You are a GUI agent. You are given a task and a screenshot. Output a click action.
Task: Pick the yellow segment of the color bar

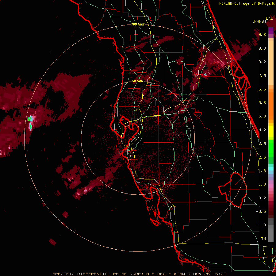pyautogui.click(x=271, y=131)
